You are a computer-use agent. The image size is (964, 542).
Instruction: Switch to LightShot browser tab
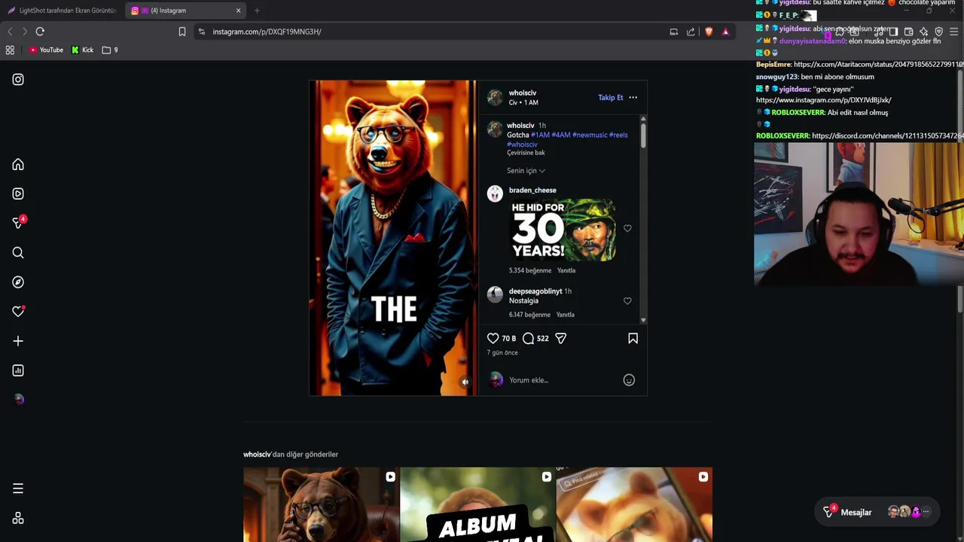pyautogui.click(x=62, y=11)
